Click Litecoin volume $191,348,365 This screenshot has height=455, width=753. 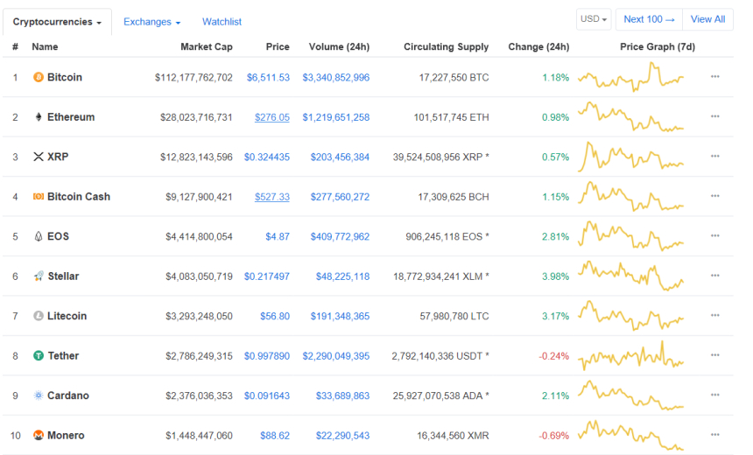pyautogui.click(x=340, y=316)
